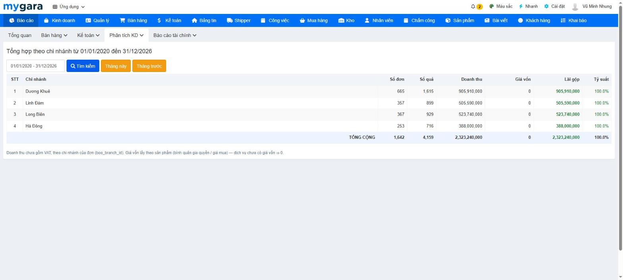This screenshot has height=280, width=623.
Task: Click the Kinh doanh bag icon
Action: 46,20
